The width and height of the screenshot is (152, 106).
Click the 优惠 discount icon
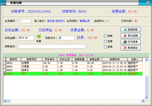(x=39, y=37)
